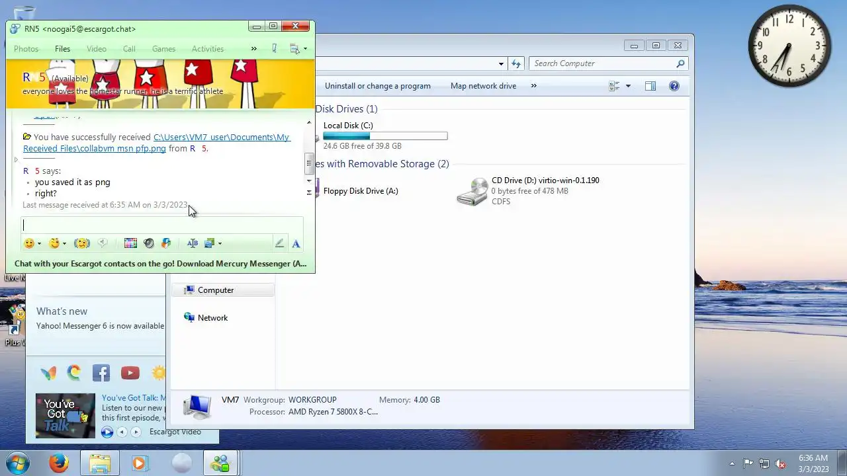Click the AB text formatting icon
The width and height of the screenshot is (847, 476).
193,243
